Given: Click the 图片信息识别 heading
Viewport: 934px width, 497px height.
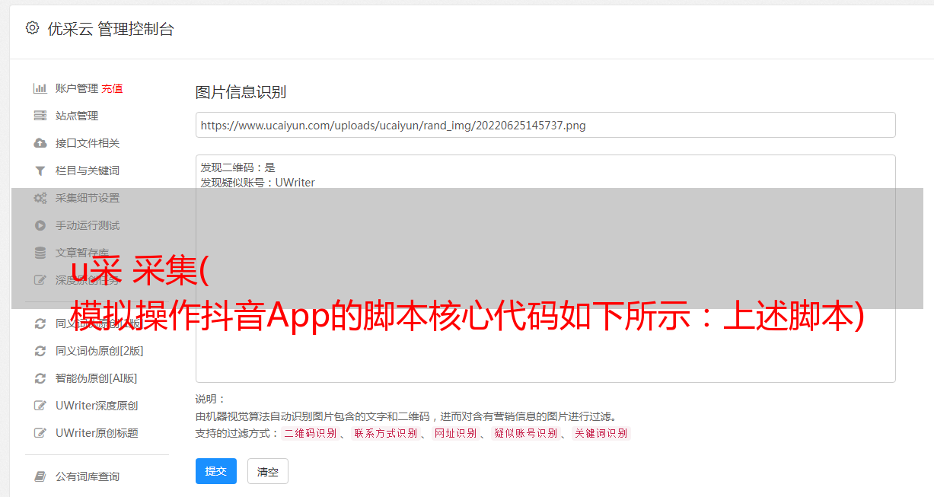Looking at the screenshot, I should (241, 92).
